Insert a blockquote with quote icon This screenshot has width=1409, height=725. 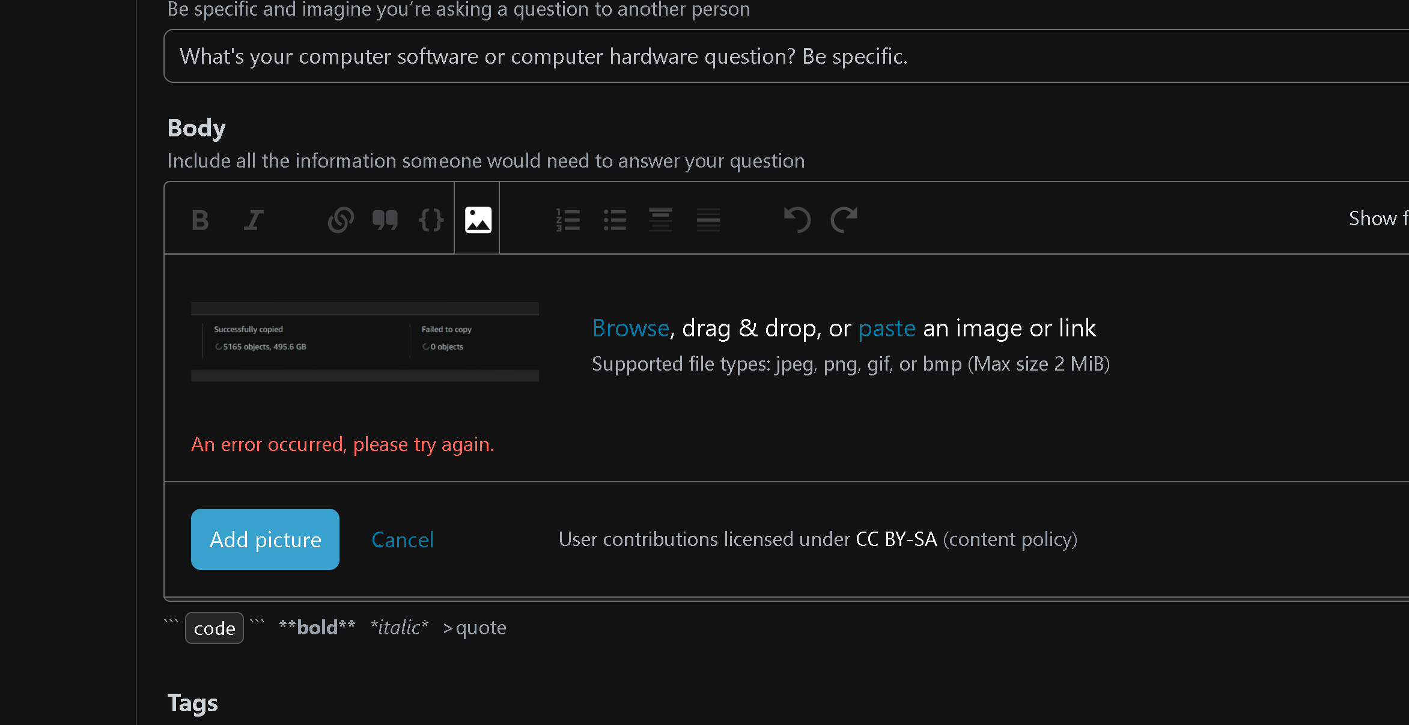point(385,220)
